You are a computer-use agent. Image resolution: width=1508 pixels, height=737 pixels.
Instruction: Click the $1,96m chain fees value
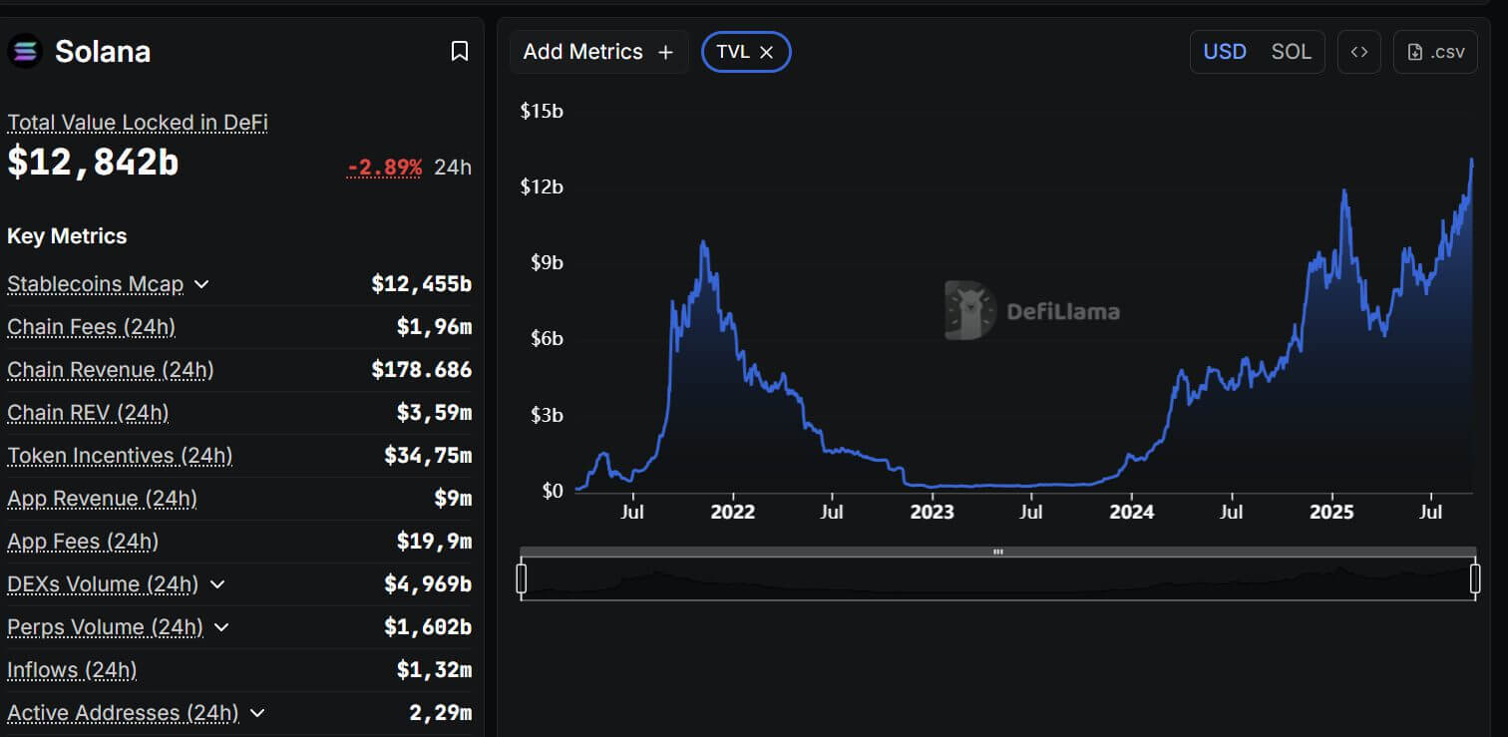point(434,327)
